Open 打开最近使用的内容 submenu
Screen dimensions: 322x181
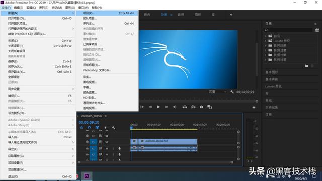coord(38,29)
